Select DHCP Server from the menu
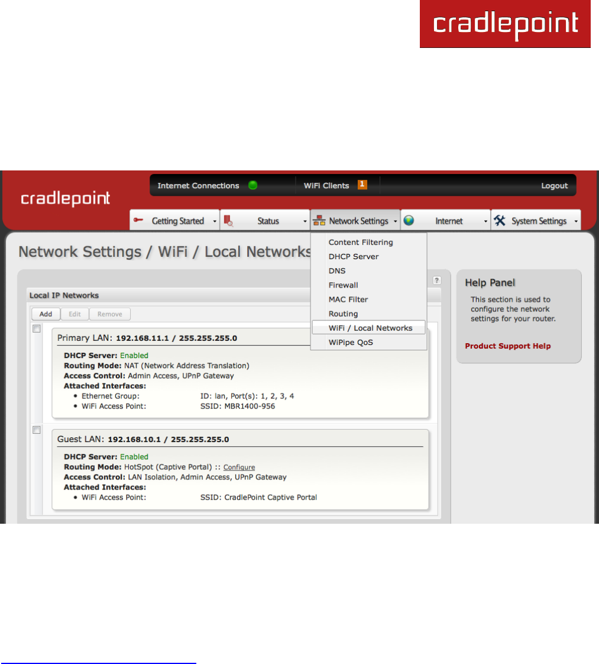This screenshot has height=664, width=599. [x=368, y=257]
